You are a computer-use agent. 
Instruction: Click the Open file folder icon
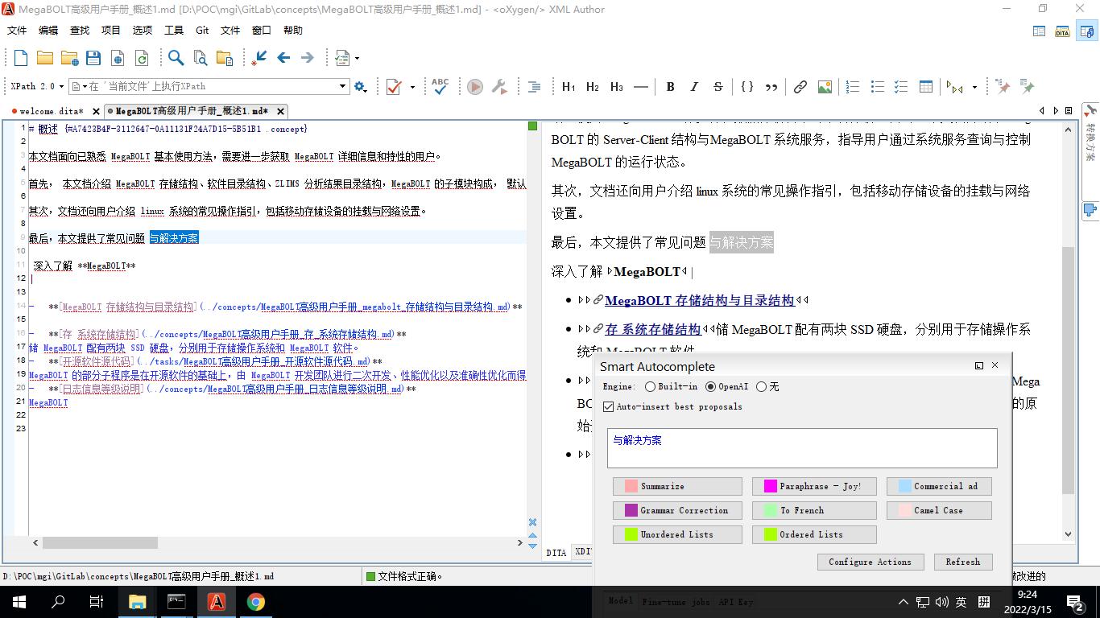pos(45,58)
